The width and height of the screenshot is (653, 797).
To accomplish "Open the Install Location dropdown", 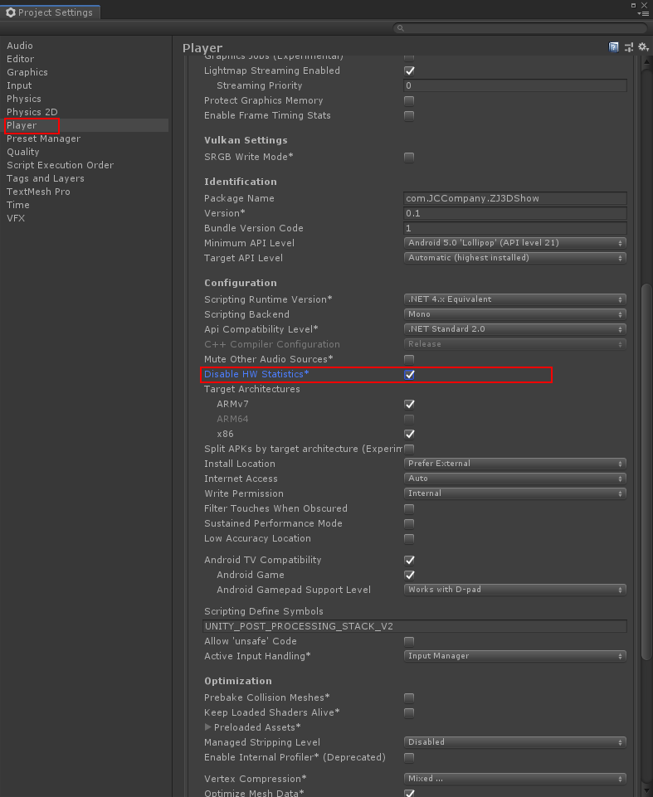I will (514, 464).
